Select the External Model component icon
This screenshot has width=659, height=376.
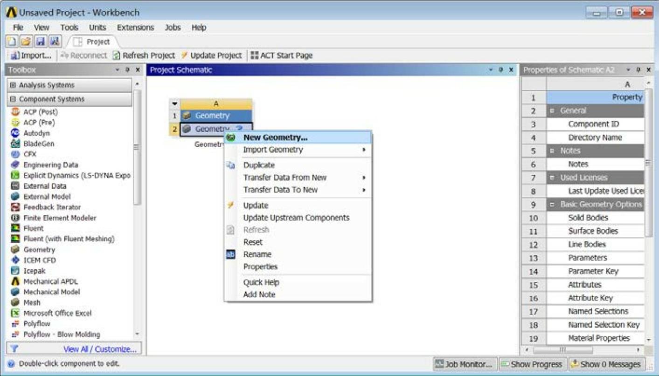click(15, 197)
